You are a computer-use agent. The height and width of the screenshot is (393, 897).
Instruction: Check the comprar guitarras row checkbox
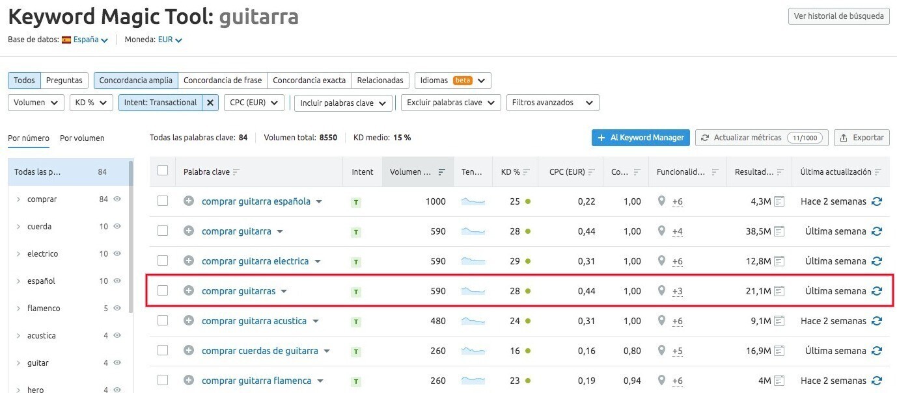(x=163, y=291)
